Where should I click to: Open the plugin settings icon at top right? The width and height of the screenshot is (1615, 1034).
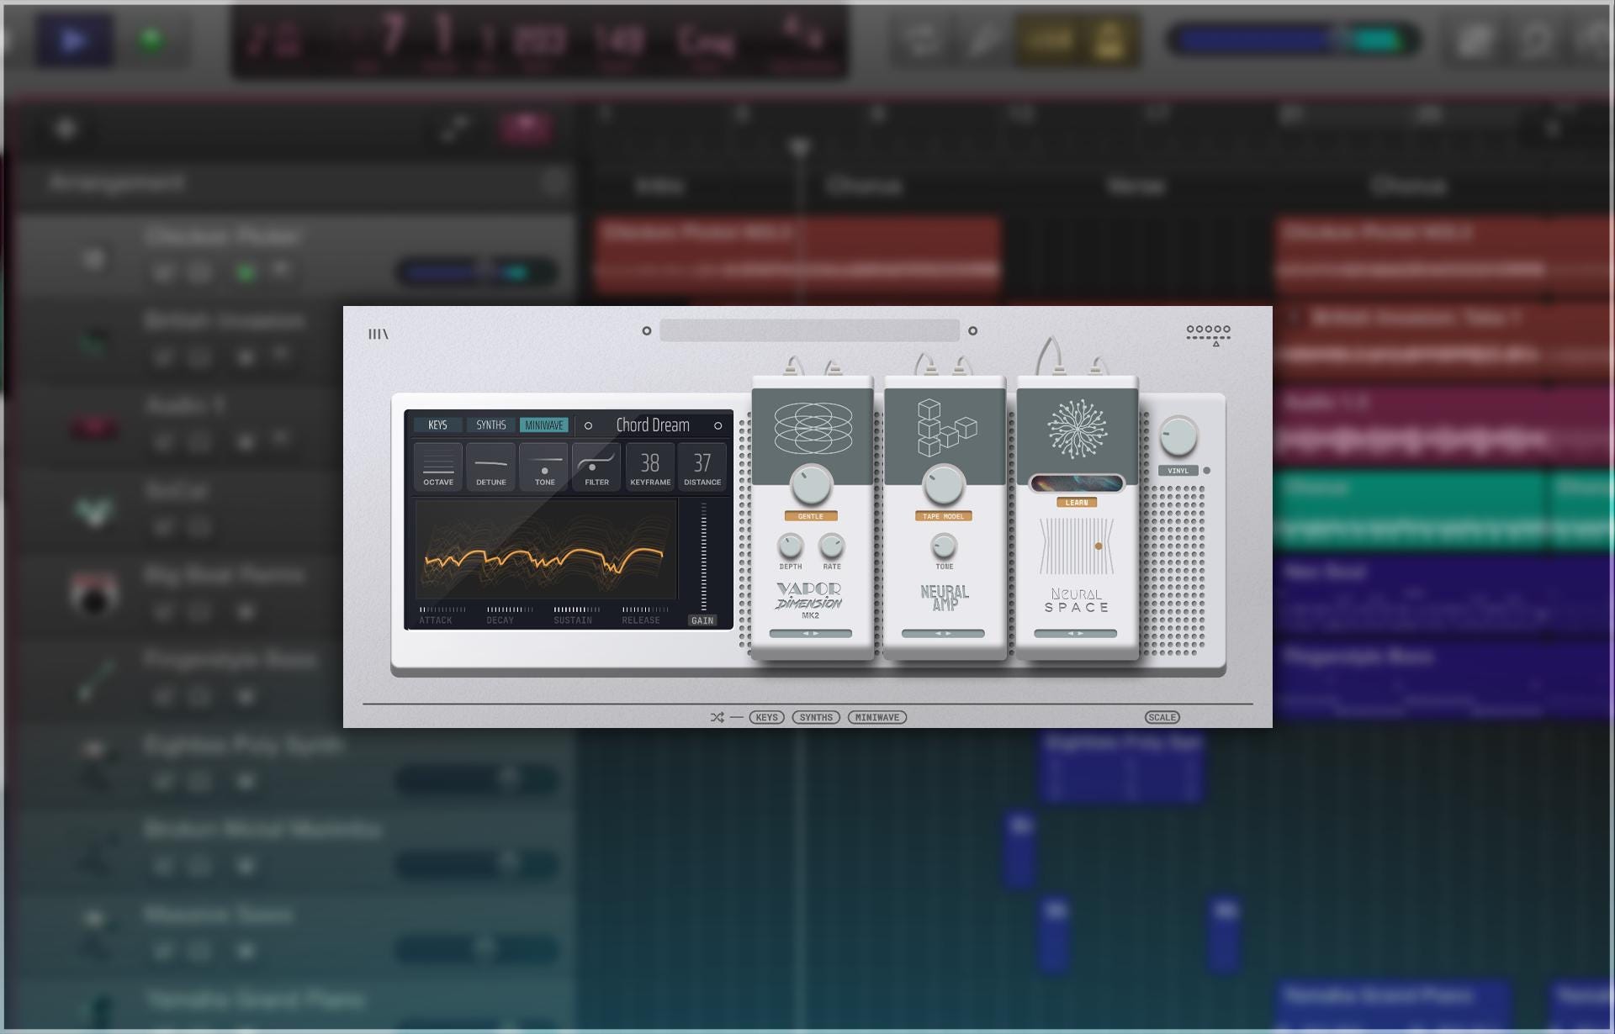tap(1209, 335)
